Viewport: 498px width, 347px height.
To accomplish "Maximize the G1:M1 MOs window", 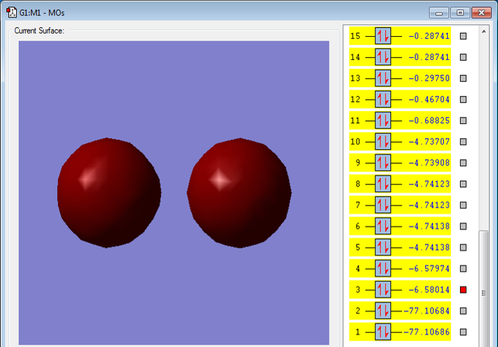I will (460, 13).
